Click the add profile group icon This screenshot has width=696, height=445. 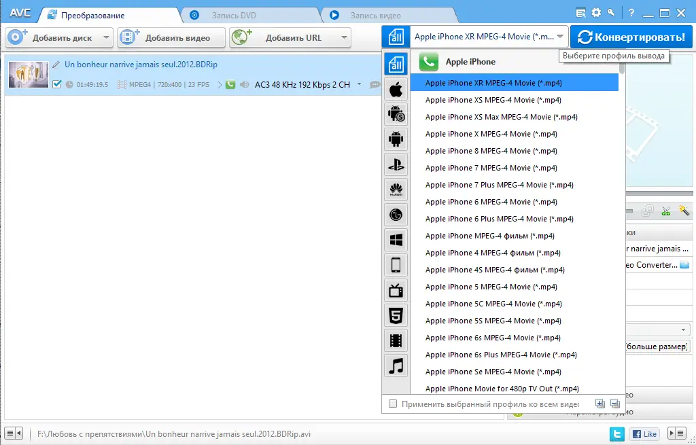[599, 404]
